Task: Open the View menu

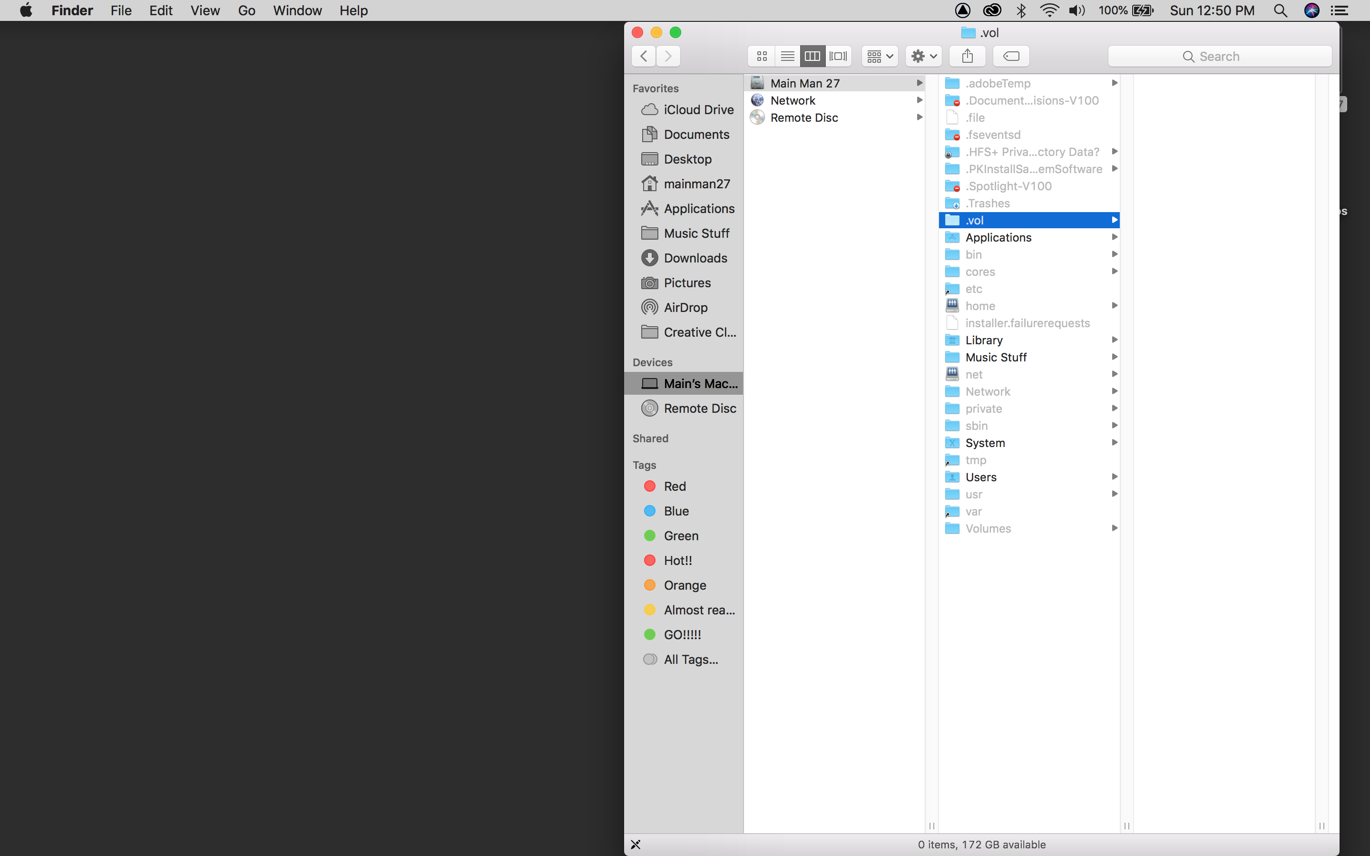Action: [x=205, y=11]
